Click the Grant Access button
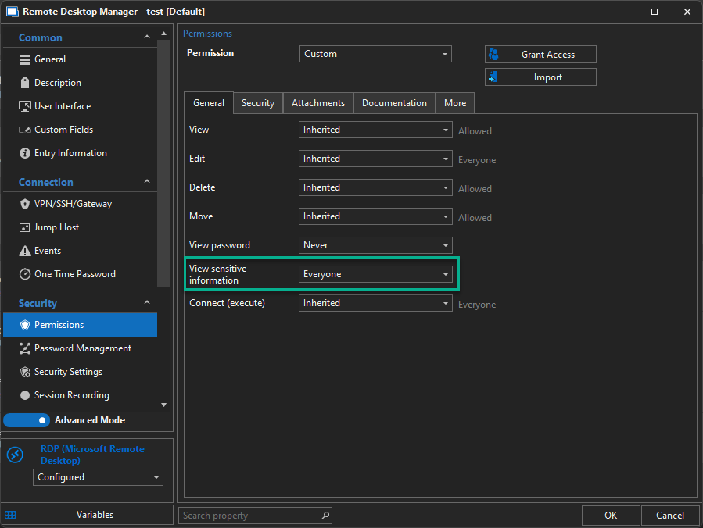This screenshot has height=528, width=703. [x=540, y=55]
